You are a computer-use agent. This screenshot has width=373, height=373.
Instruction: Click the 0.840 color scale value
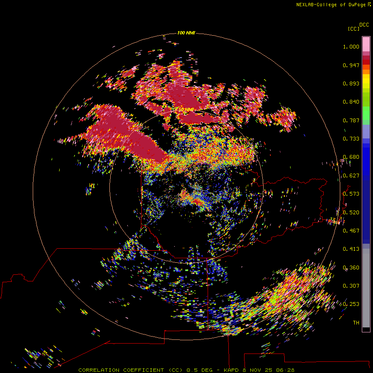click(x=351, y=102)
